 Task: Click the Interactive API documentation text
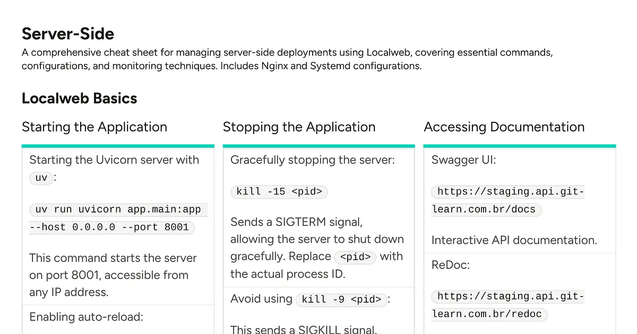pyautogui.click(x=513, y=240)
